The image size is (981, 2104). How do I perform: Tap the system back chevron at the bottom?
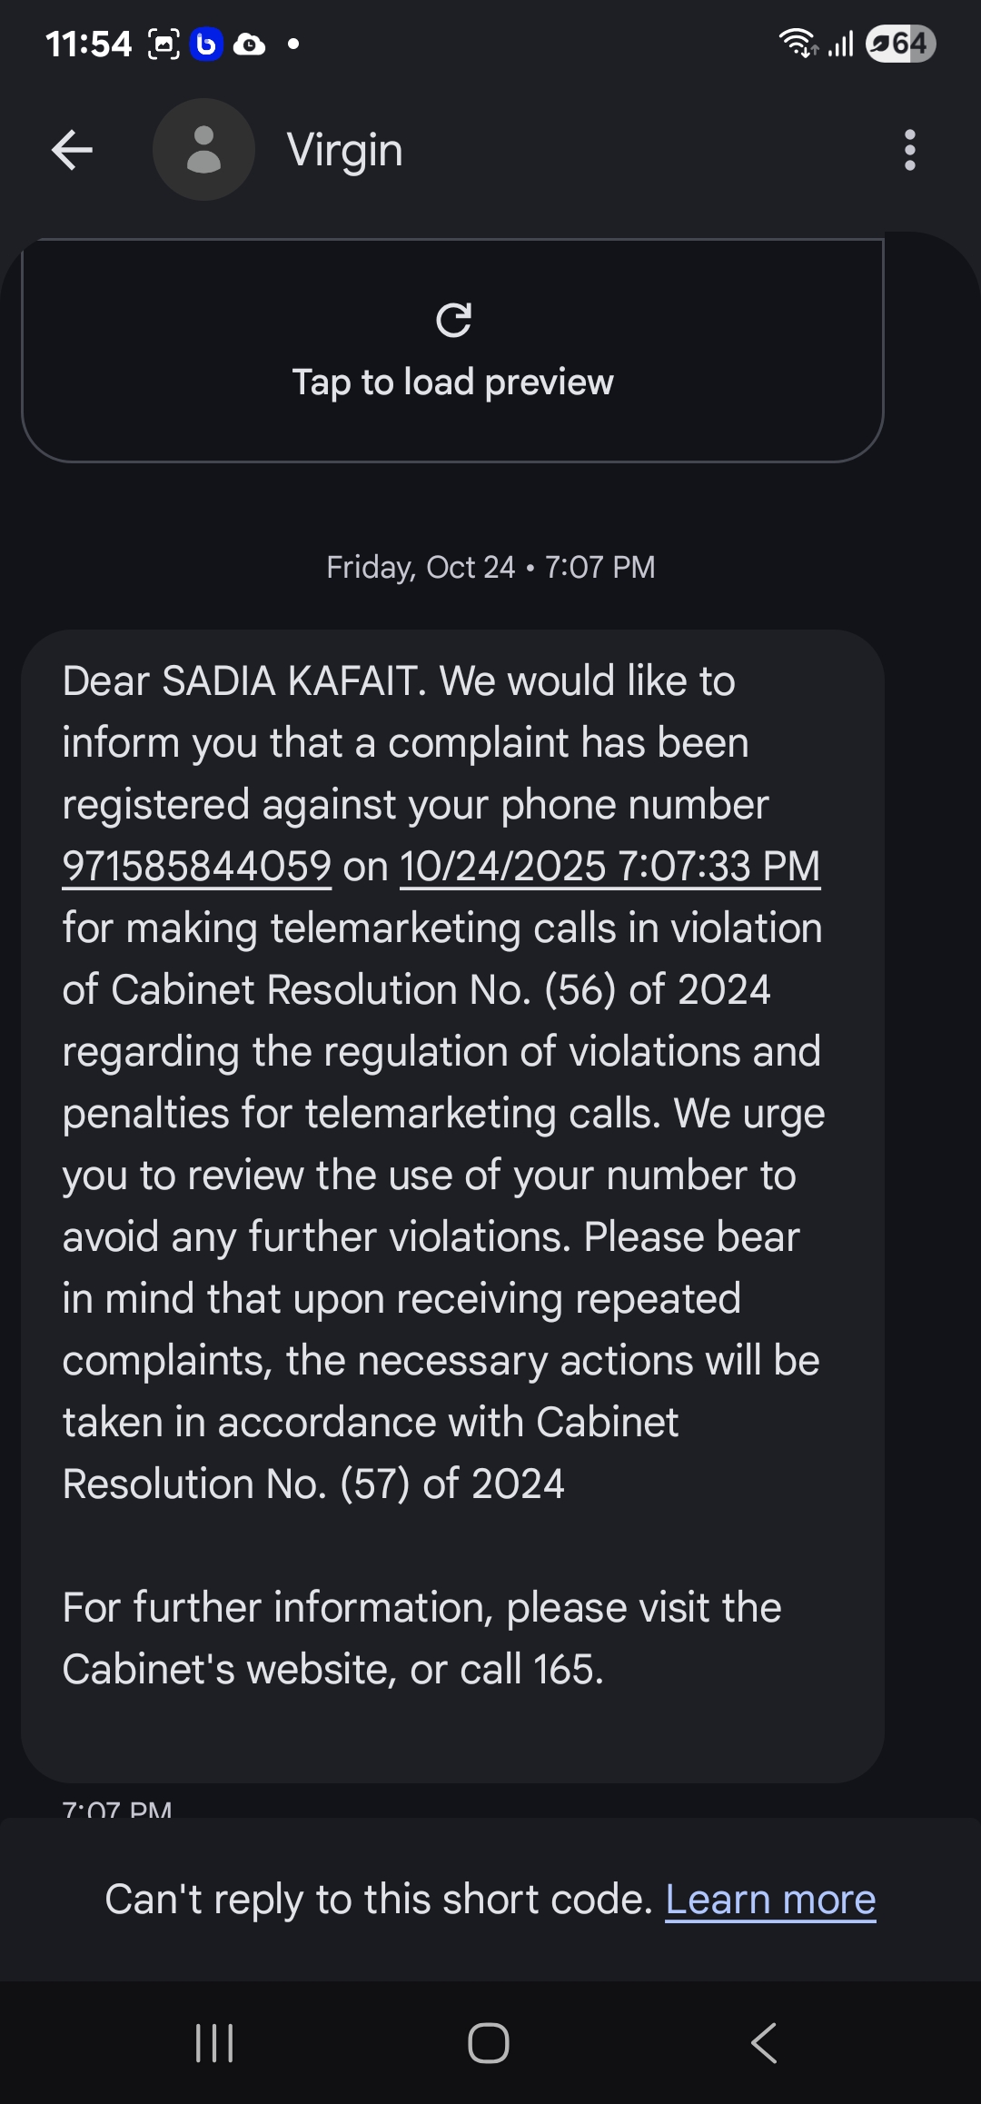764,2043
